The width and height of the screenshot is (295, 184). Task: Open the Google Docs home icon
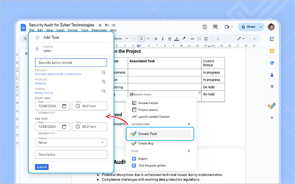pos(23,28)
